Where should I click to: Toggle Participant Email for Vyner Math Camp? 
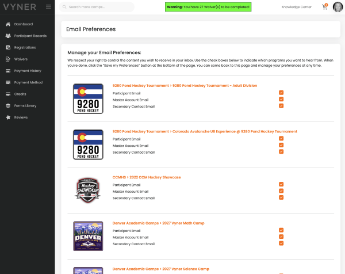coord(281,230)
